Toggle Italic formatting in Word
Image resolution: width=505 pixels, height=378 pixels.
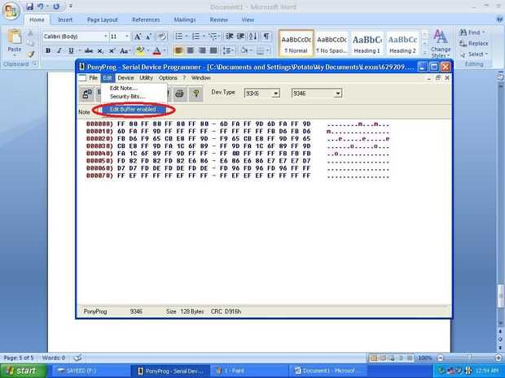59,50
